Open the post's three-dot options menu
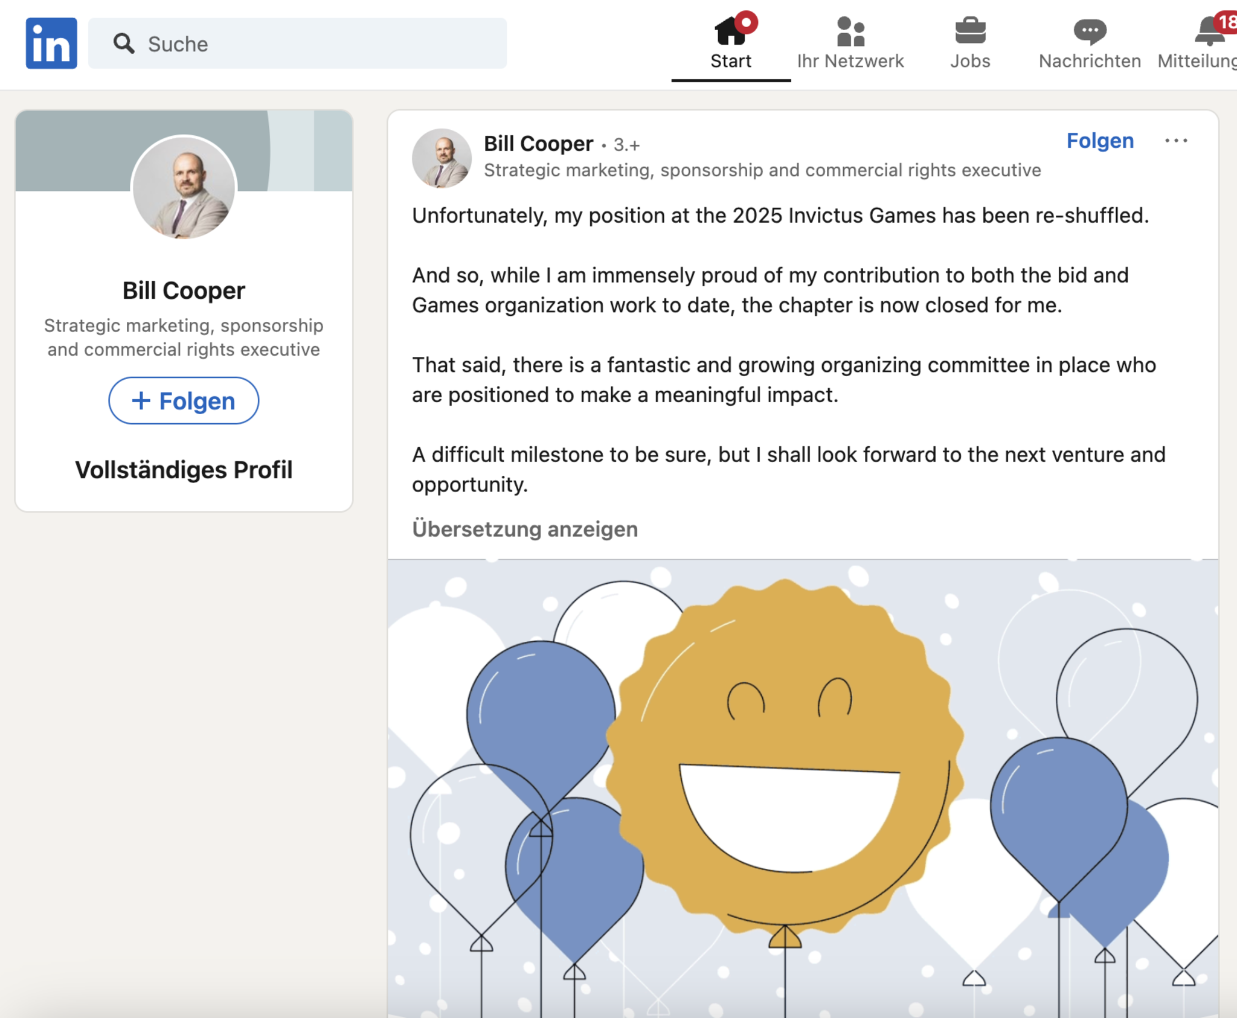 click(1175, 141)
